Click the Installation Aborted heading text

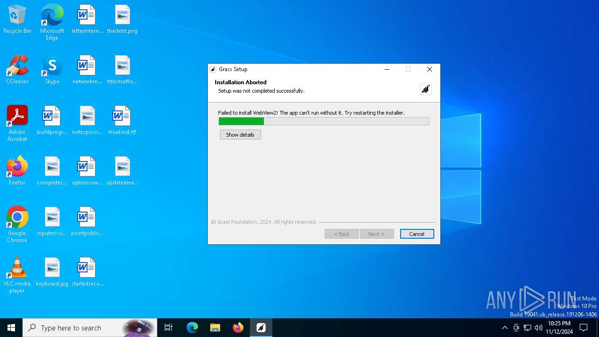click(x=241, y=82)
